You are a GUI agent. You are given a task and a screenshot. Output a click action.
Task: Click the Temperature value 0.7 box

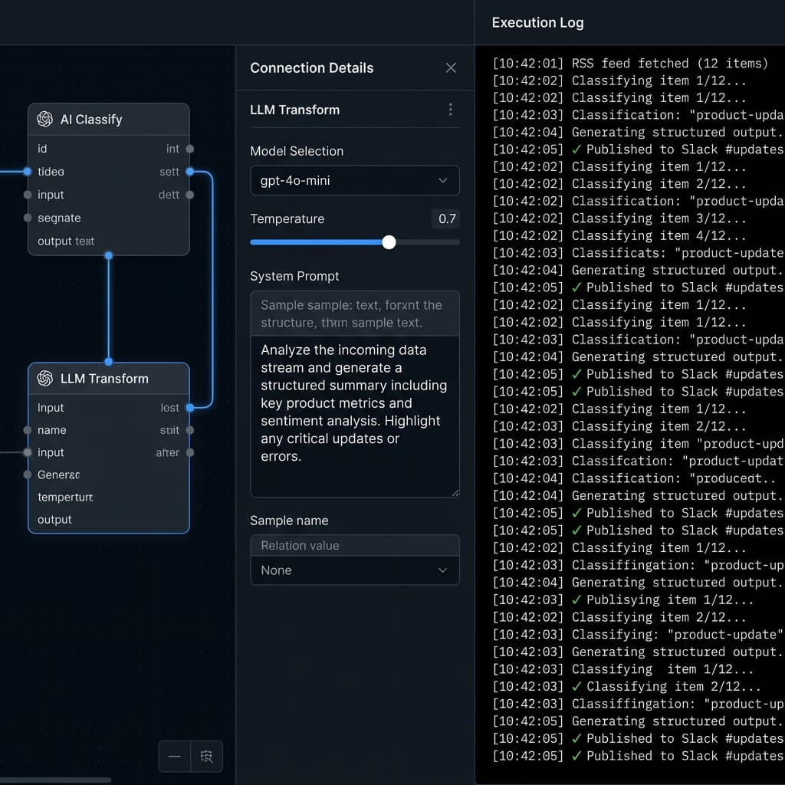click(x=445, y=218)
